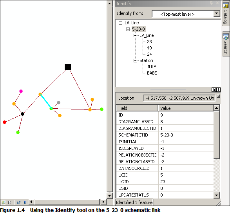Viewport: 230px width, 215px height.
Task: Click the black square station node
Action: coord(68,67)
